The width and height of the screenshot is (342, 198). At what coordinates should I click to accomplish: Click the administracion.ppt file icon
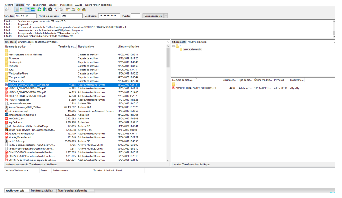coord(6,111)
